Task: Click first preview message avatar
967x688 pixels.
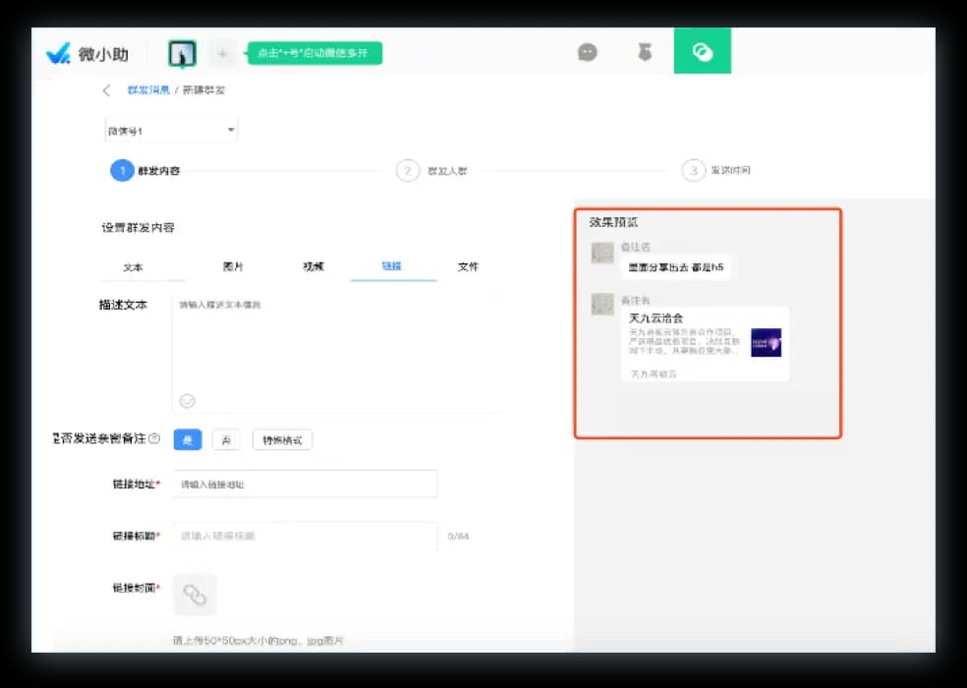Action: (x=602, y=253)
